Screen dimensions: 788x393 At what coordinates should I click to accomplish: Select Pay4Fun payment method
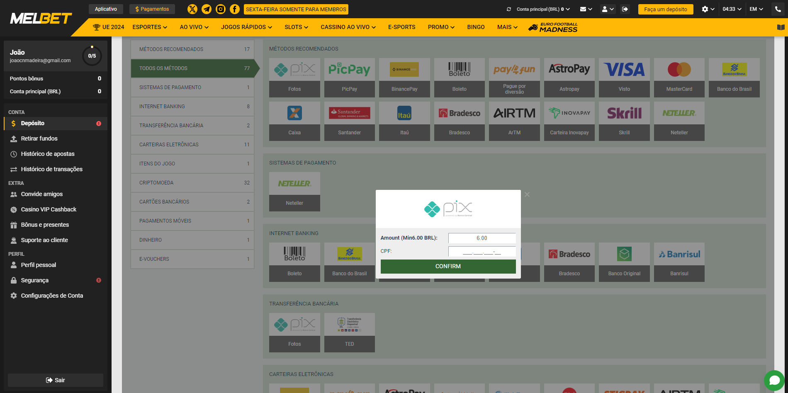514,78
